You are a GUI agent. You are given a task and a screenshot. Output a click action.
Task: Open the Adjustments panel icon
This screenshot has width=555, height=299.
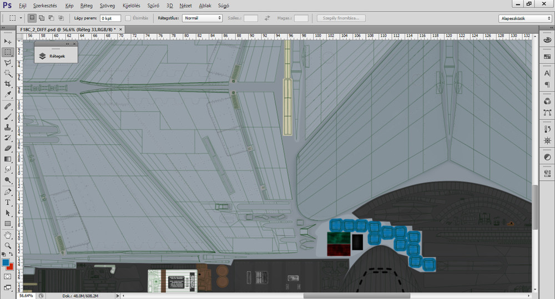547,157
